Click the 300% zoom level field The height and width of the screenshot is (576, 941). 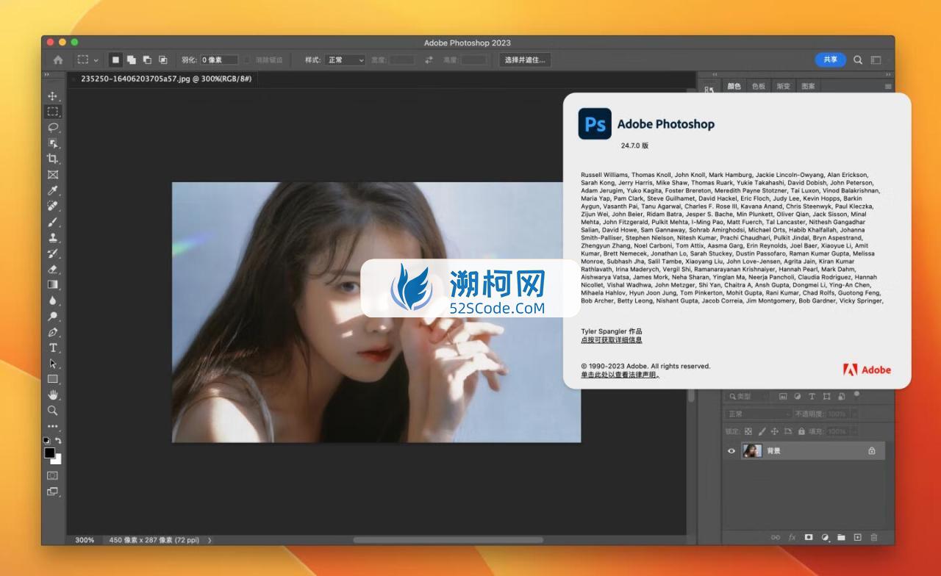[85, 540]
